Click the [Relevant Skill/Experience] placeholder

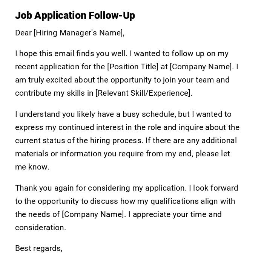[143, 93]
